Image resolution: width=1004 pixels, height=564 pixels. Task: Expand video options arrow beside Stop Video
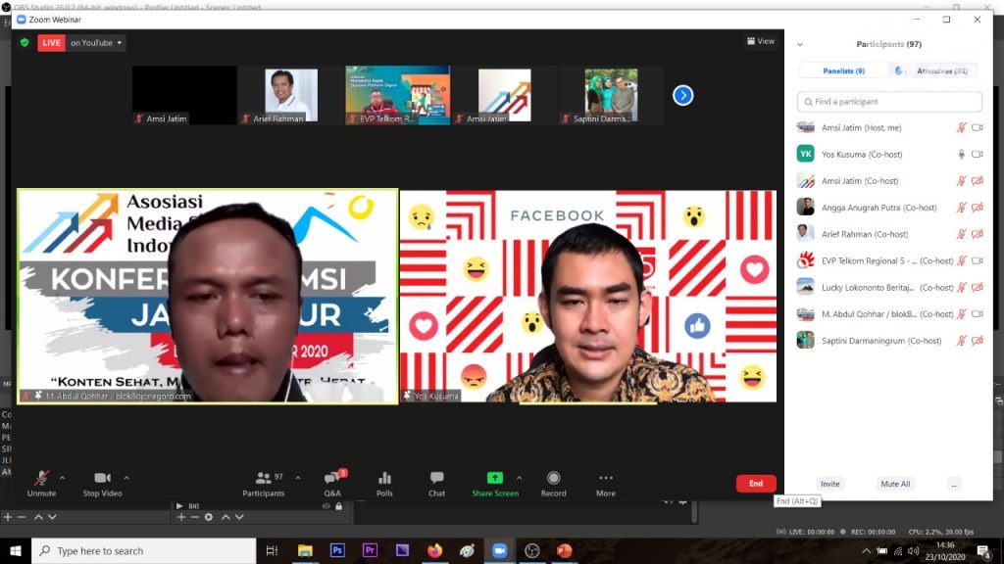126,478
